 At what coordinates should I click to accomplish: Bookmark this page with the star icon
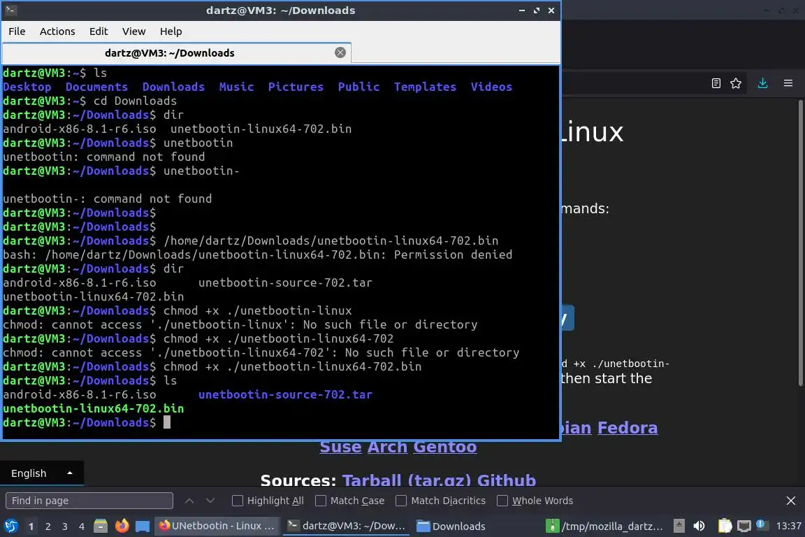[736, 83]
